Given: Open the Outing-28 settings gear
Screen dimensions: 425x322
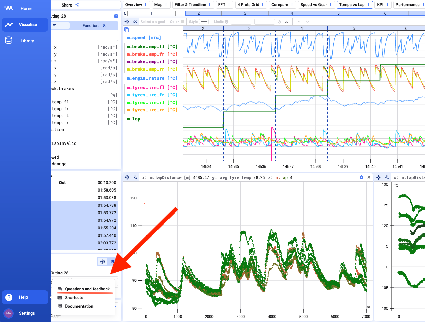Looking at the screenshot, I should pos(116,16).
